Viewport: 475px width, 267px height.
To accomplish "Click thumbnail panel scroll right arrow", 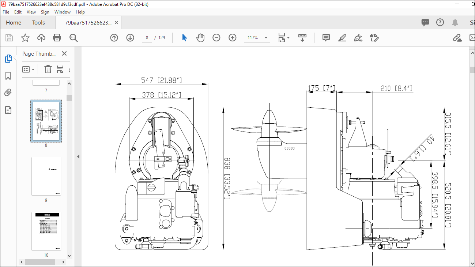I will [x=63, y=262].
